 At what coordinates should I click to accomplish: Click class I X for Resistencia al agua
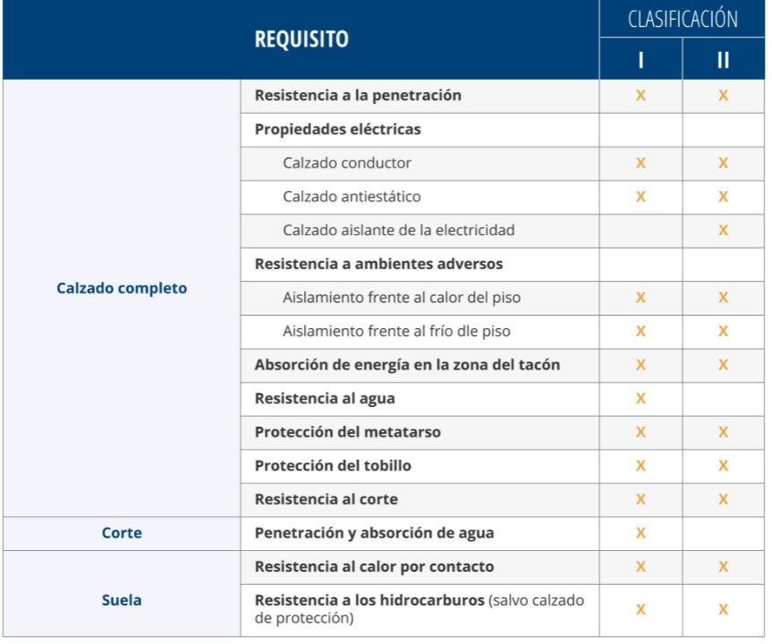coord(641,399)
